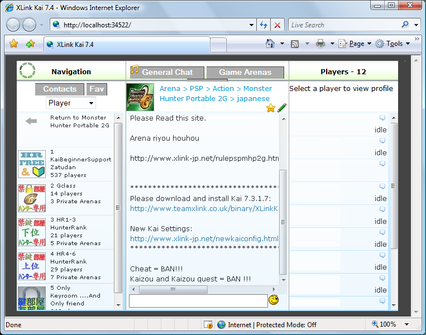Screen dimensions: 426x335
Task: Open the teamxlink.co.uk binary download link
Action: tap(204, 208)
